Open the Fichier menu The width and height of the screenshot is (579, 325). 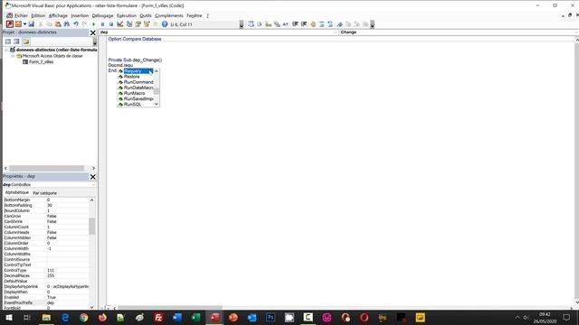(21, 15)
